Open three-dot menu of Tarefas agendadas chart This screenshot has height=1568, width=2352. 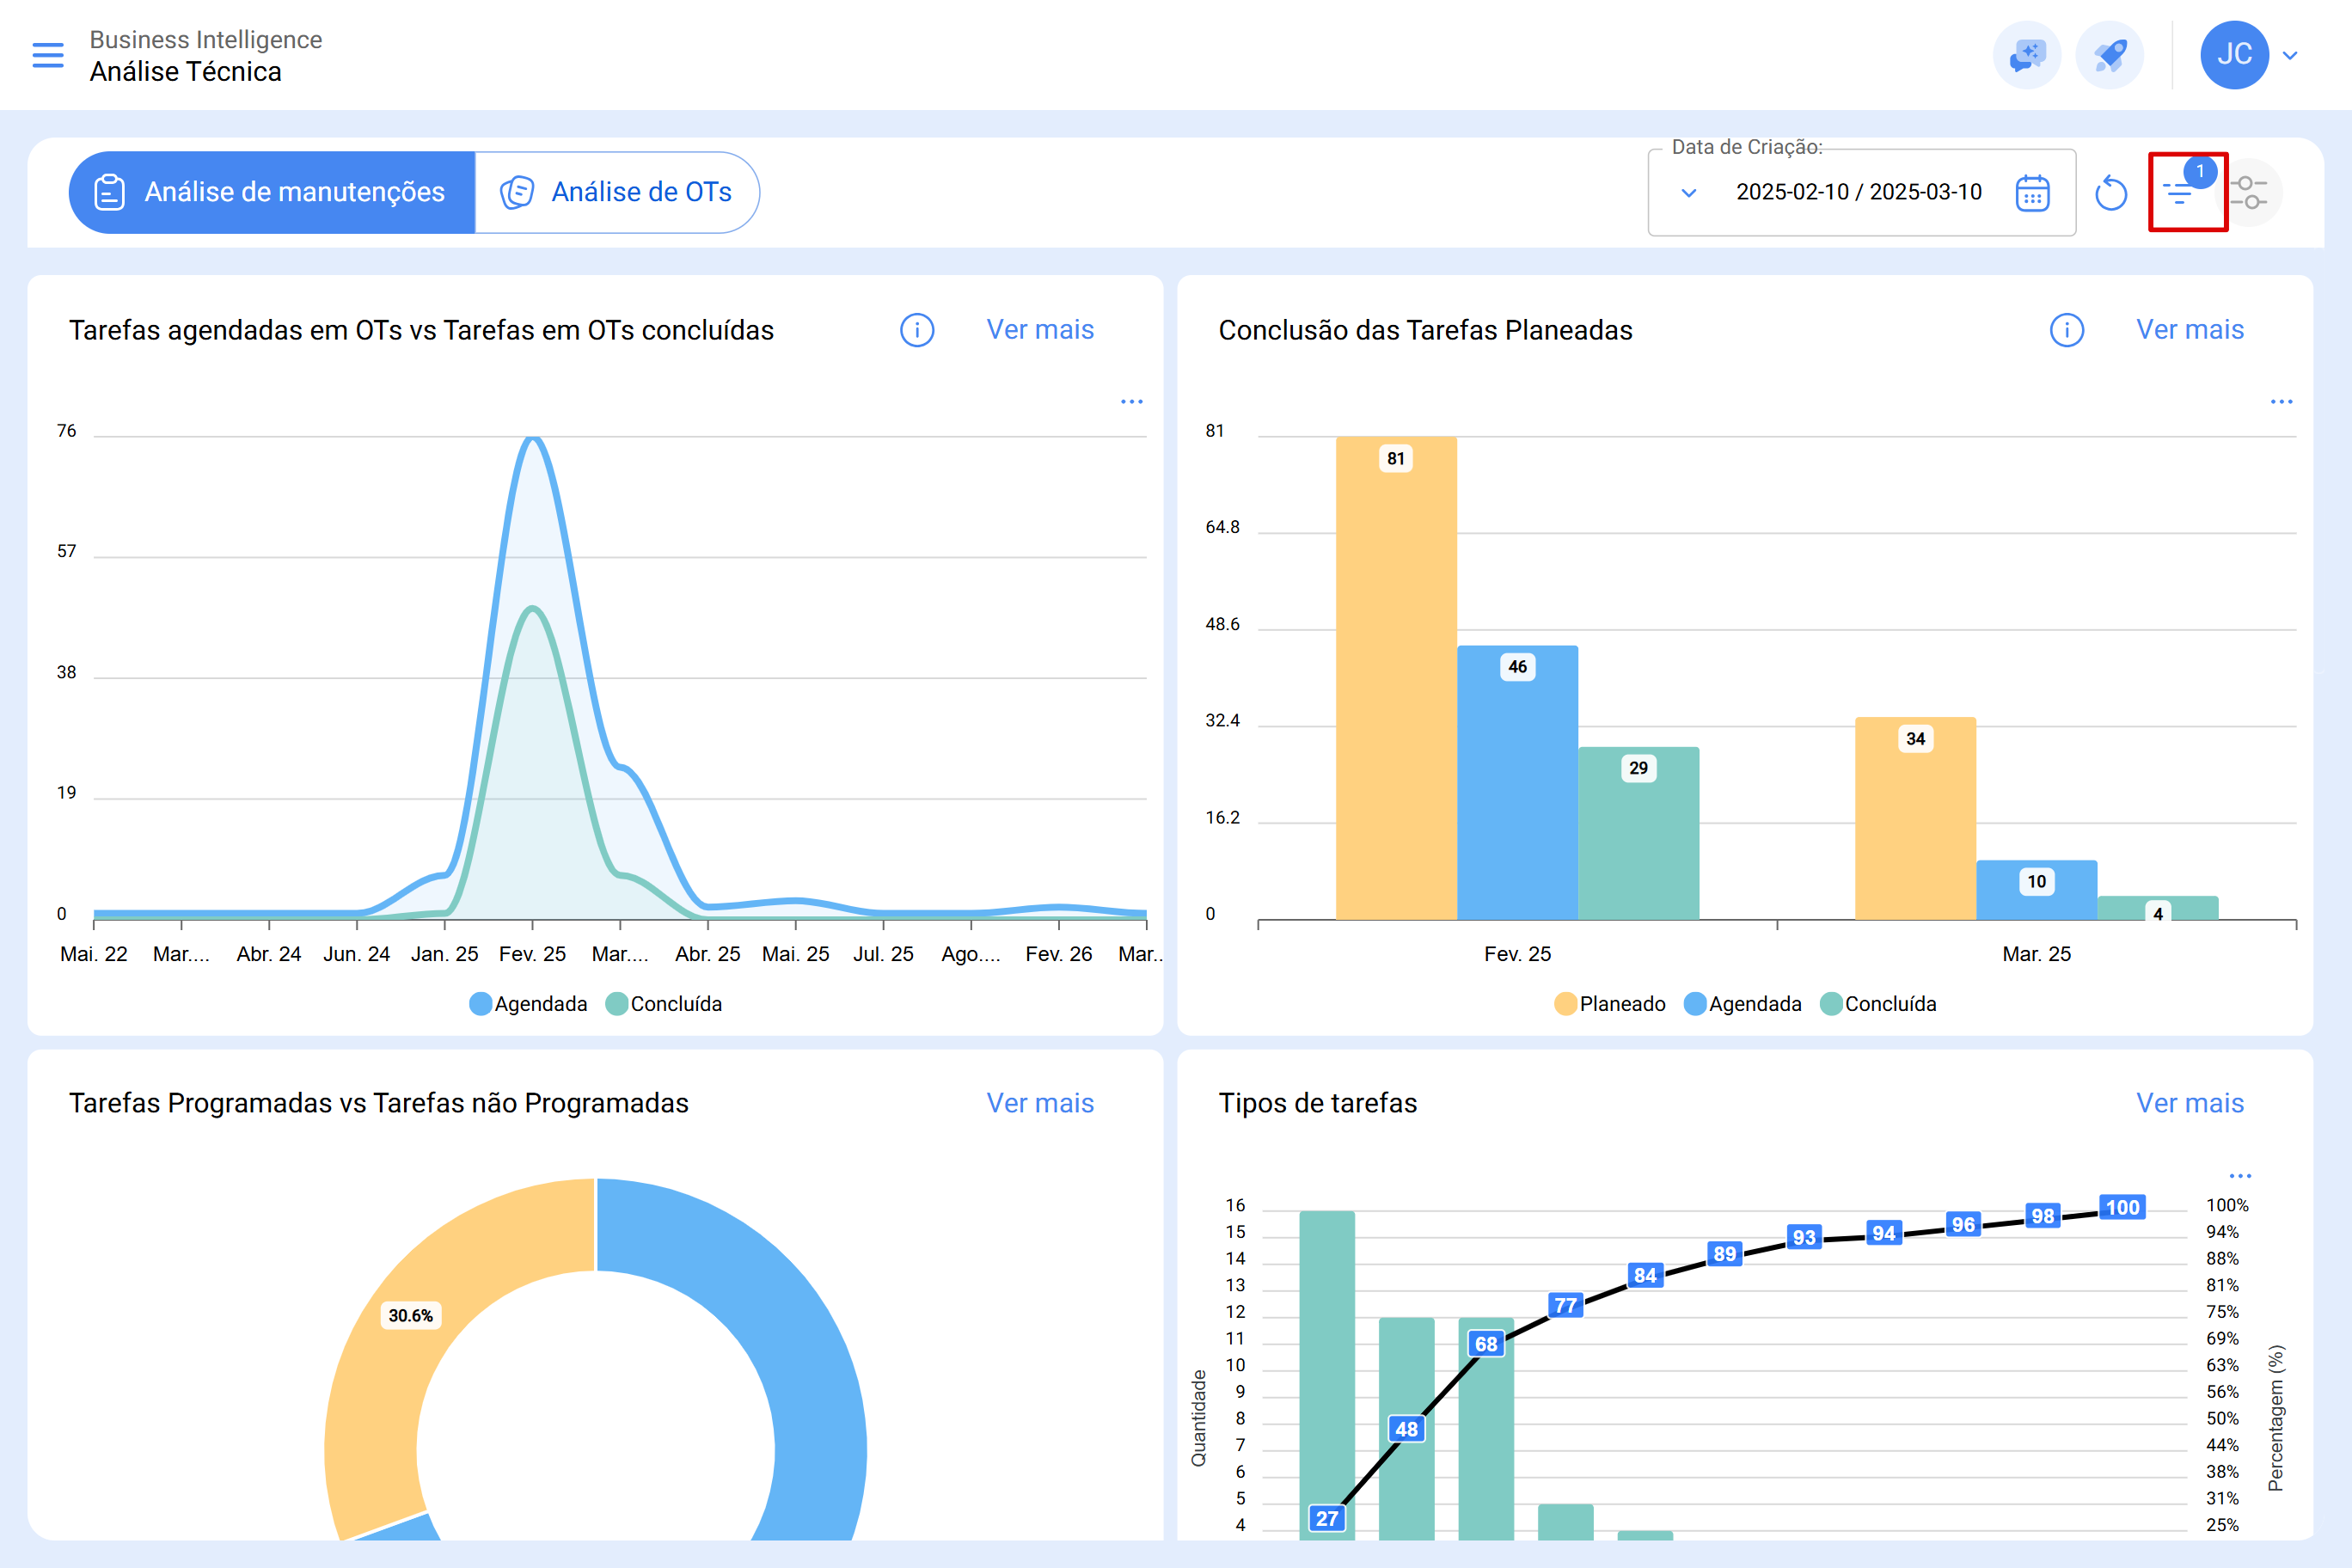coord(1132,402)
